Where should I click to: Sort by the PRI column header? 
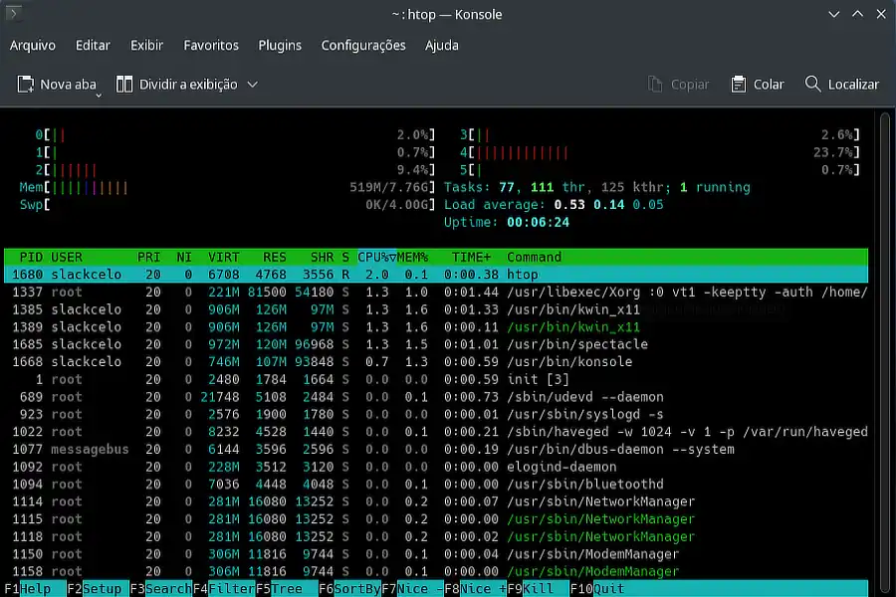tap(148, 257)
